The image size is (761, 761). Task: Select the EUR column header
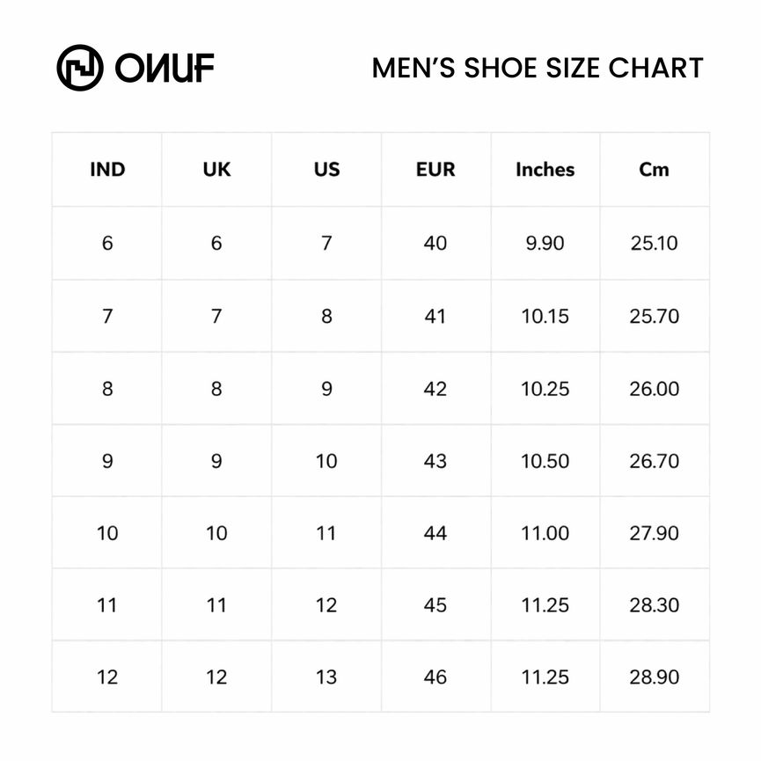pos(435,170)
